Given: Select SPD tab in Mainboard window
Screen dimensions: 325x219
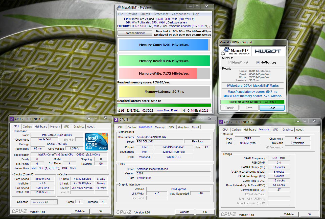Looking at the screenshot, I should tap(171, 127).
